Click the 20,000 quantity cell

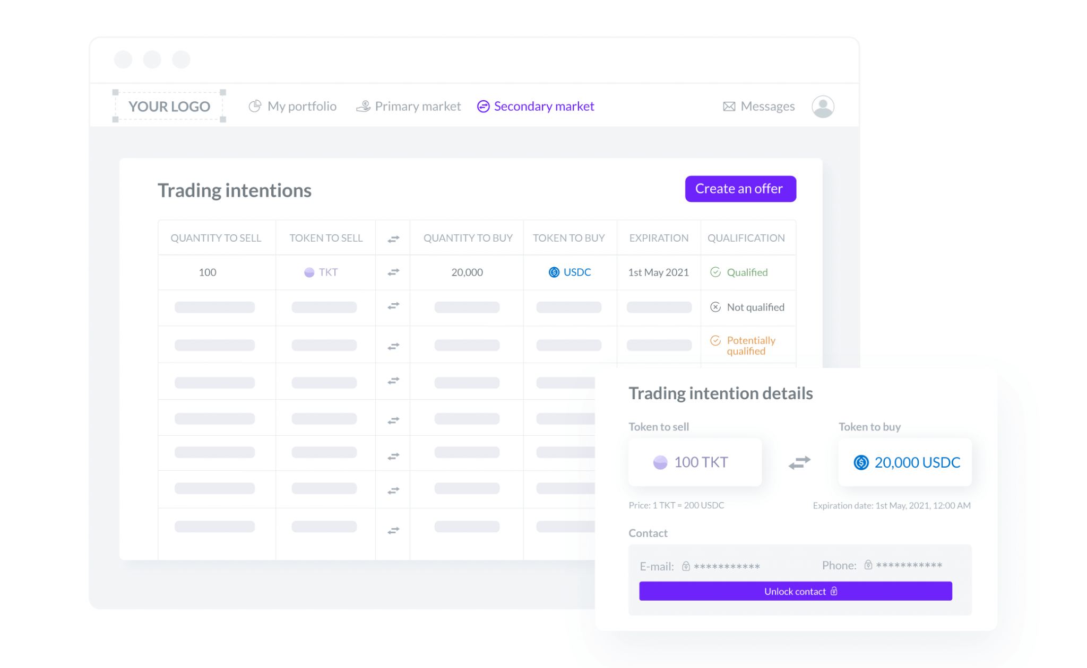tap(467, 273)
